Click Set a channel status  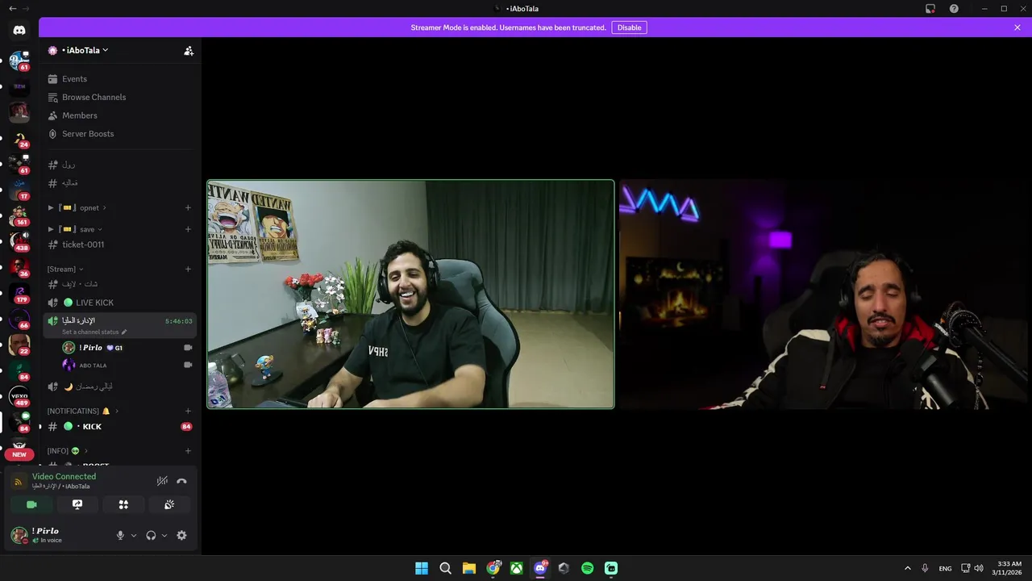tap(94, 332)
